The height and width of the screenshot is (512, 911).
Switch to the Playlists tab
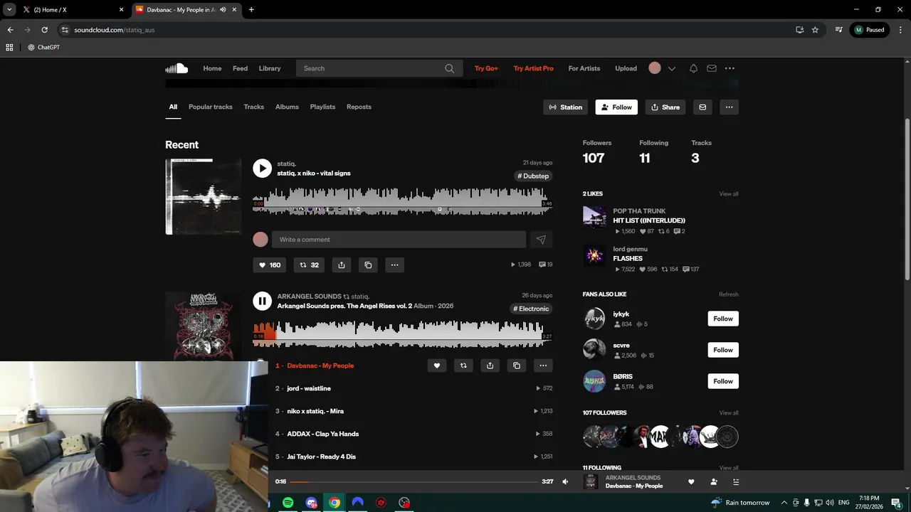coord(322,107)
